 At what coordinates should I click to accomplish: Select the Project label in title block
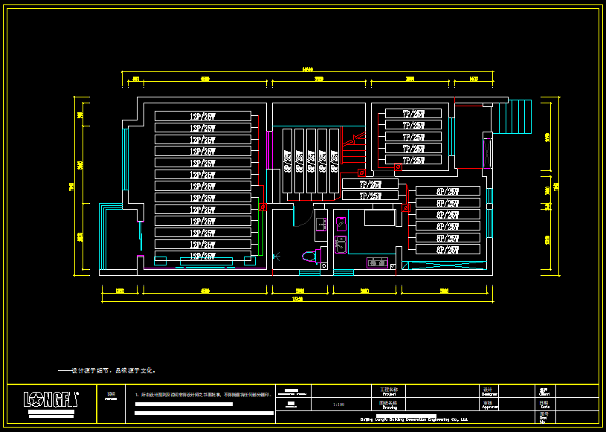[390, 391]
